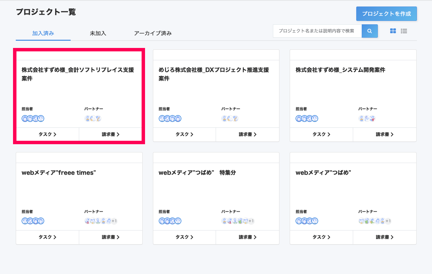Screen dimensions: 432x274
Task: Click first パートナー avatar on freee times card
Action: (88, 221)
